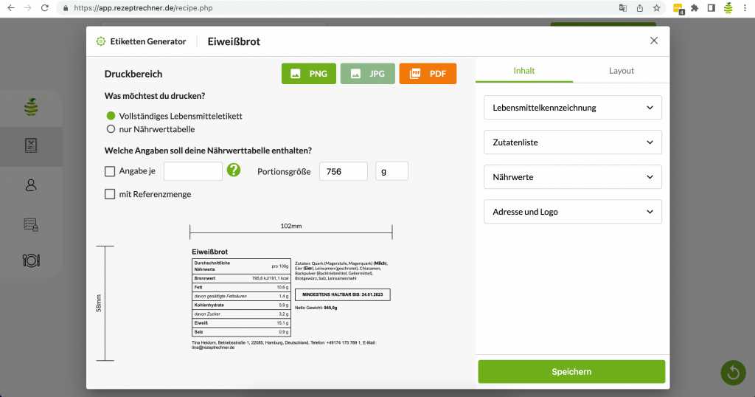755x397 pixels.
Task: Click the Etiketten Generator gear icon
Action: click(100, 41)
